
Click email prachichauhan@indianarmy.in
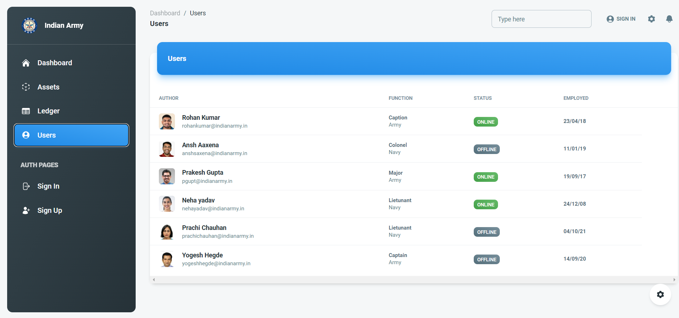(x=218, y=236)
